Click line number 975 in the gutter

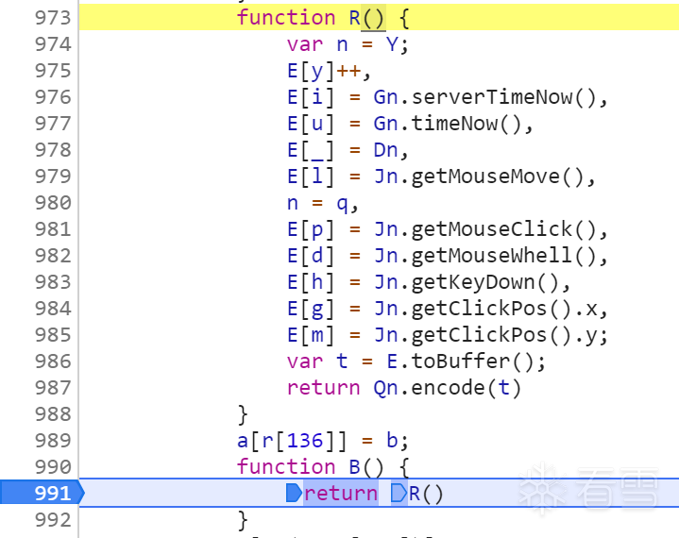click(53, 71)
